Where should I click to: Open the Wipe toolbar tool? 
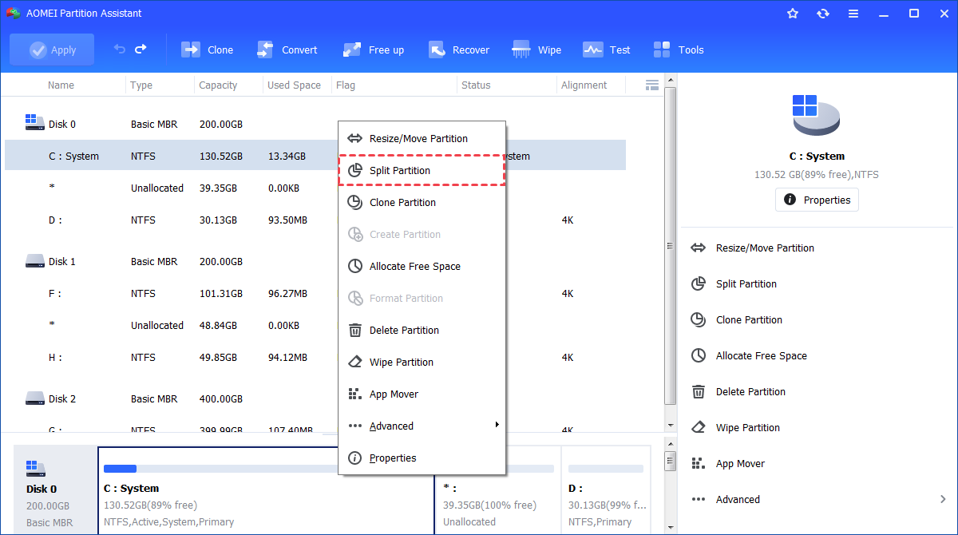coord(537,50)
